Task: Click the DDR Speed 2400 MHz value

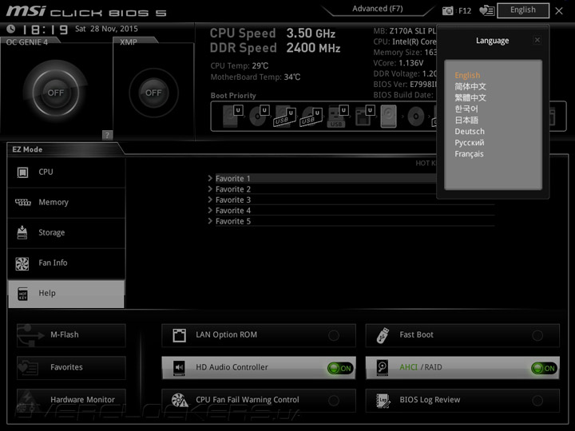Action: tap(313, 48)
